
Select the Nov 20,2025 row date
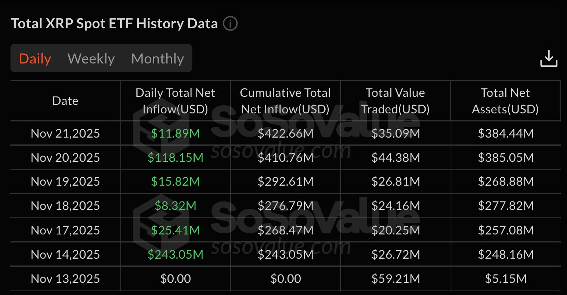tap(65, 157)
